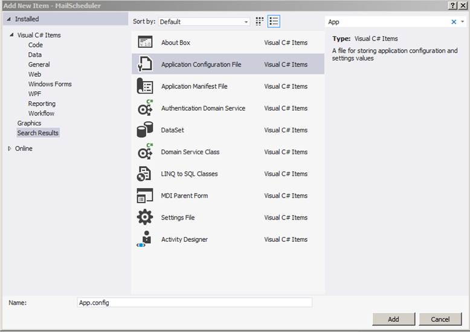Screen dimensions: 470x332
Task: Collapse the Installed section
Action: click(x=8, y=19)
